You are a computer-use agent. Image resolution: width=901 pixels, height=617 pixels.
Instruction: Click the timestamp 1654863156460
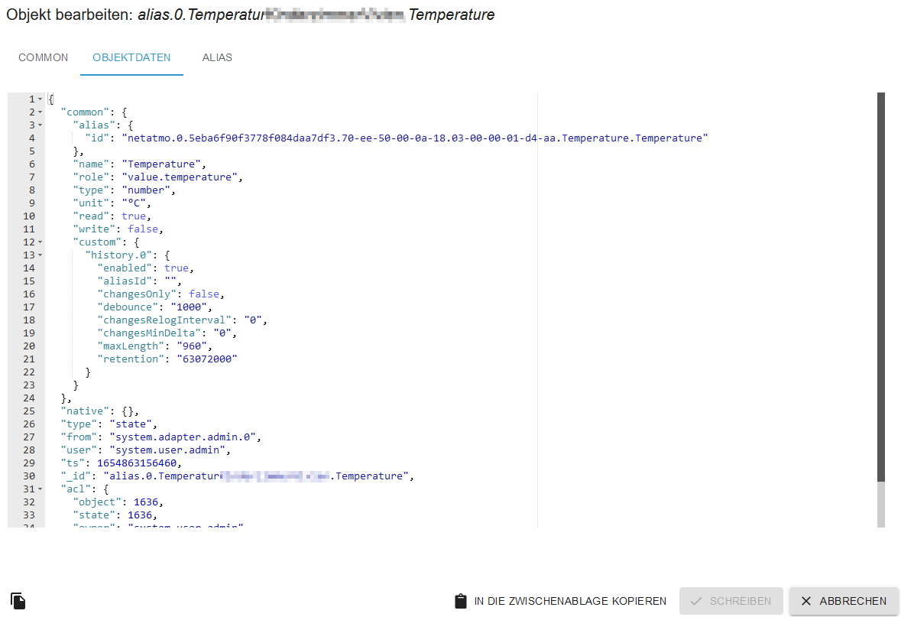pos(137,463)
